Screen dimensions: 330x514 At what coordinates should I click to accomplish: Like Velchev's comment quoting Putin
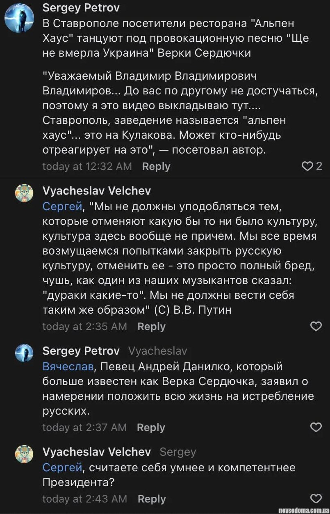(316, 326)
